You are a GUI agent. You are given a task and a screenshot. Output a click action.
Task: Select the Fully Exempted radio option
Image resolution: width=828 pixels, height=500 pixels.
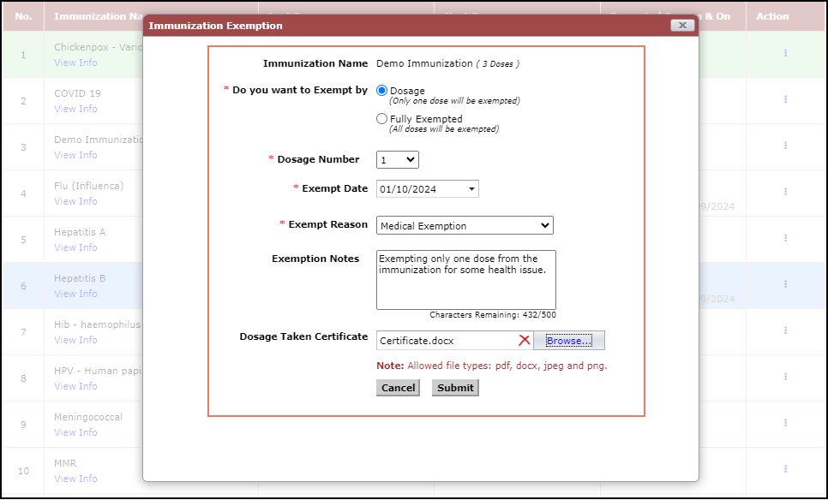coord(382,119)
